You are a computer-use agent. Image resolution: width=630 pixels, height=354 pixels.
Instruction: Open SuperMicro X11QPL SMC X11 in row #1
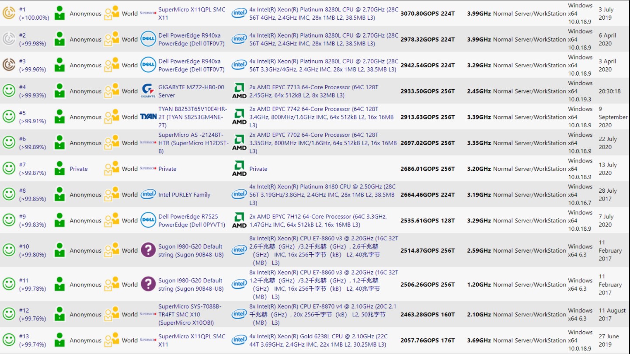(192, 14)
